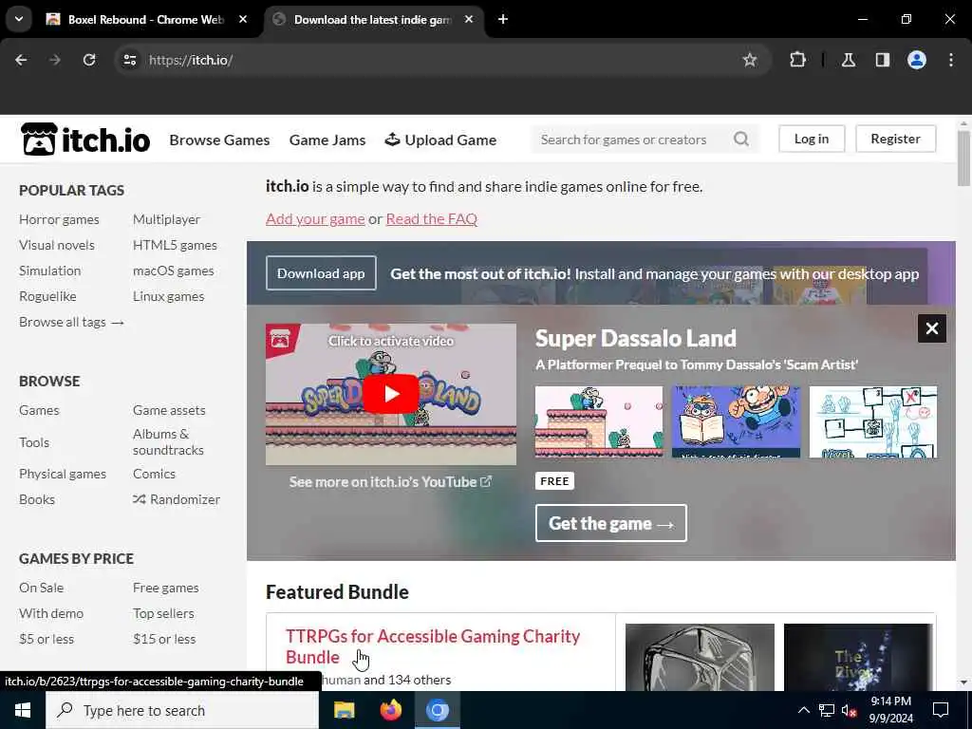Open File Explorer from the taskbar
The width and height of the screenshot is (972, 729).
(x=344, y=710)
